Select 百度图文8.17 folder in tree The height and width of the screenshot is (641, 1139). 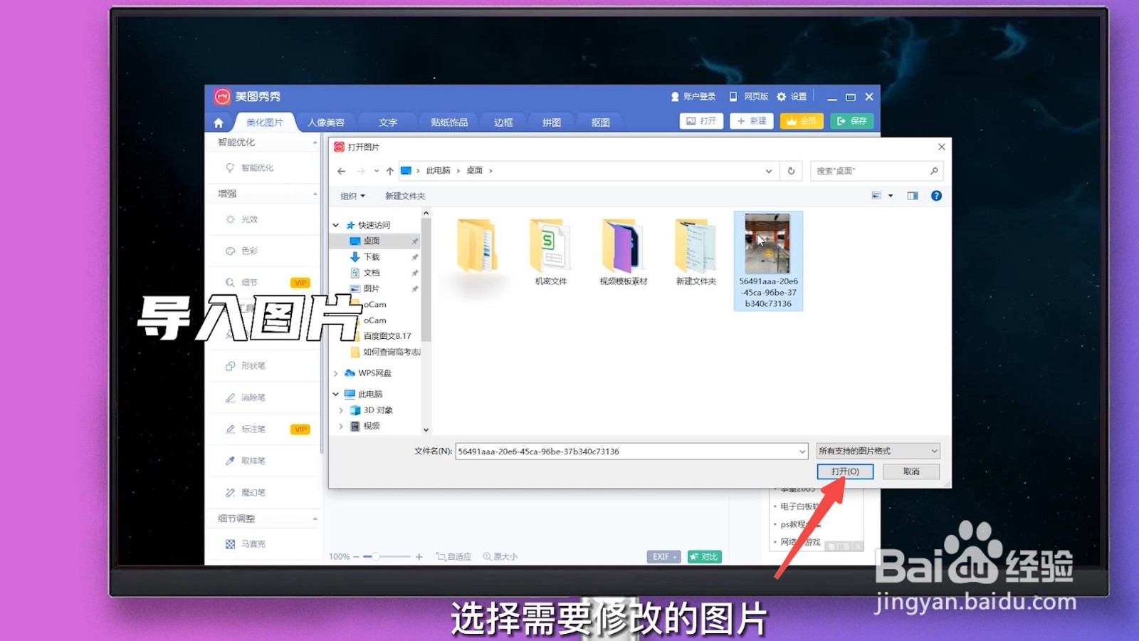[x=387, y=336]
